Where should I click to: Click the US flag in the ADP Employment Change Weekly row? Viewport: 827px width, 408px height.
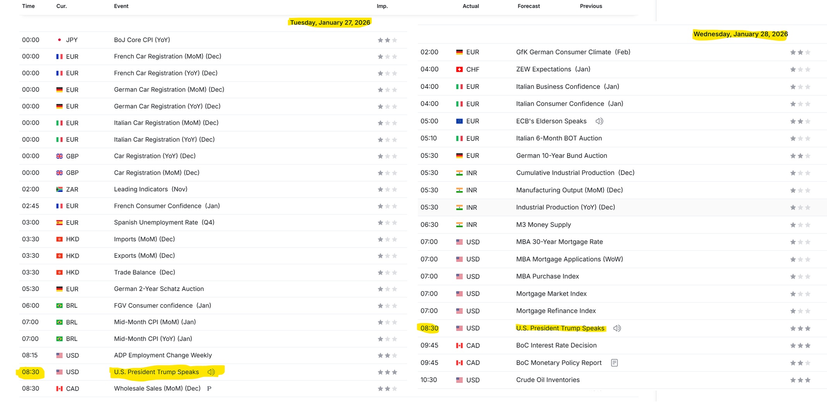coord(59,355)
